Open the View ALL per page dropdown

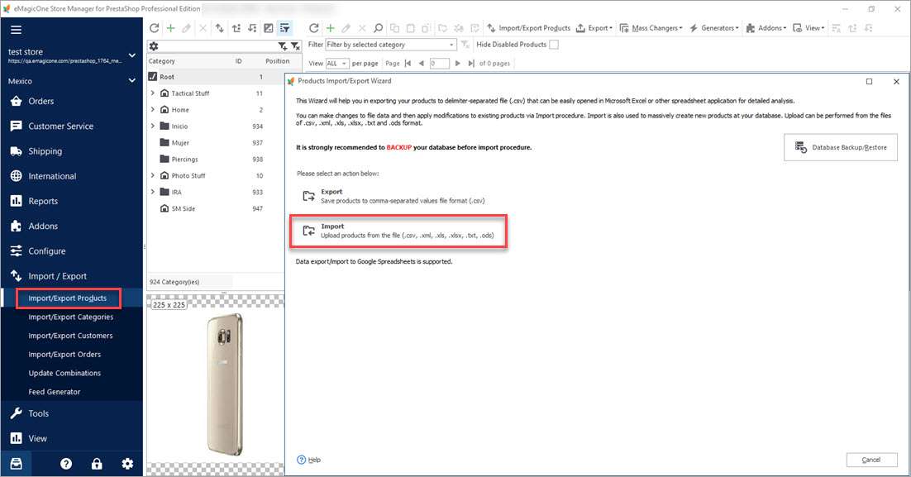click(337, 64)
